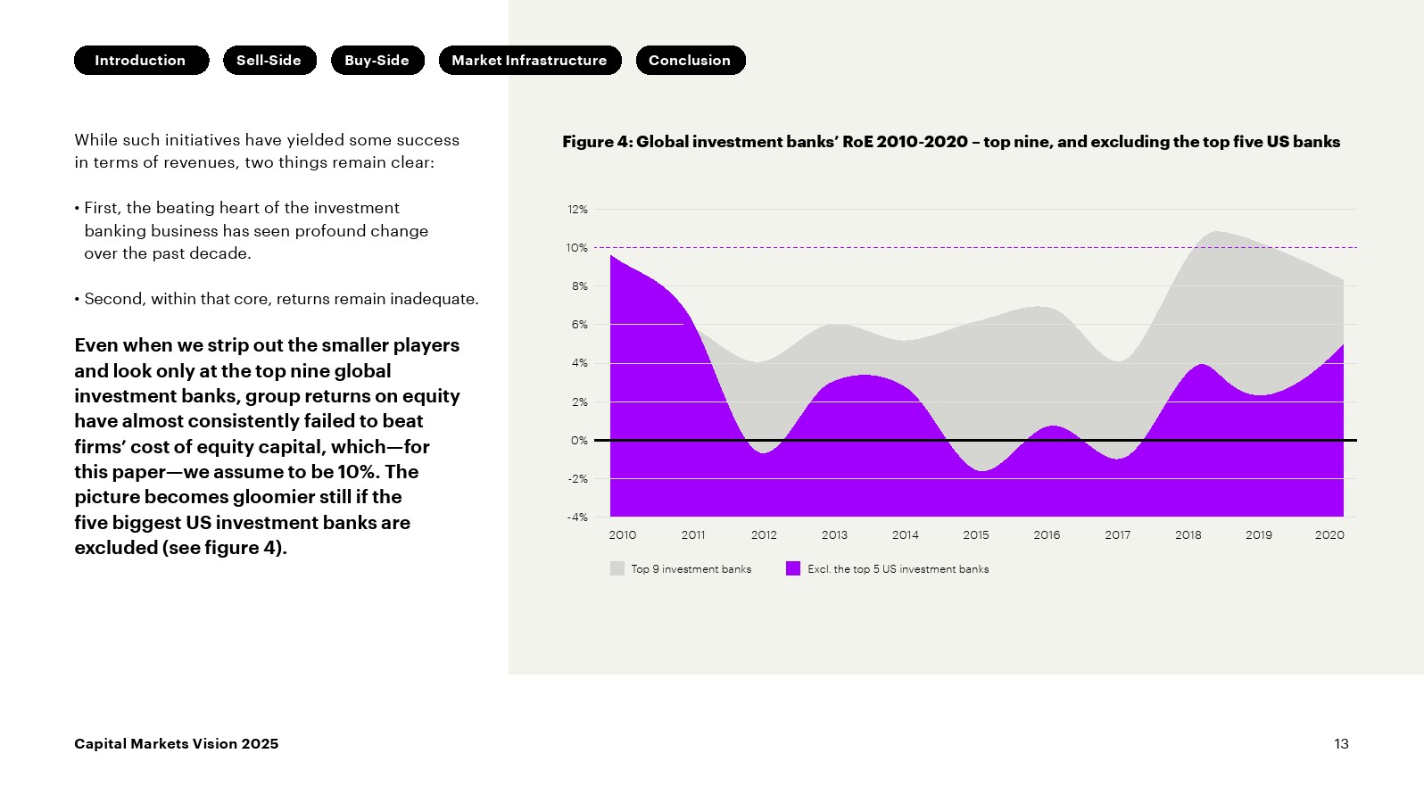
Task: Click the 10% y-axis label
Action: 577,248
